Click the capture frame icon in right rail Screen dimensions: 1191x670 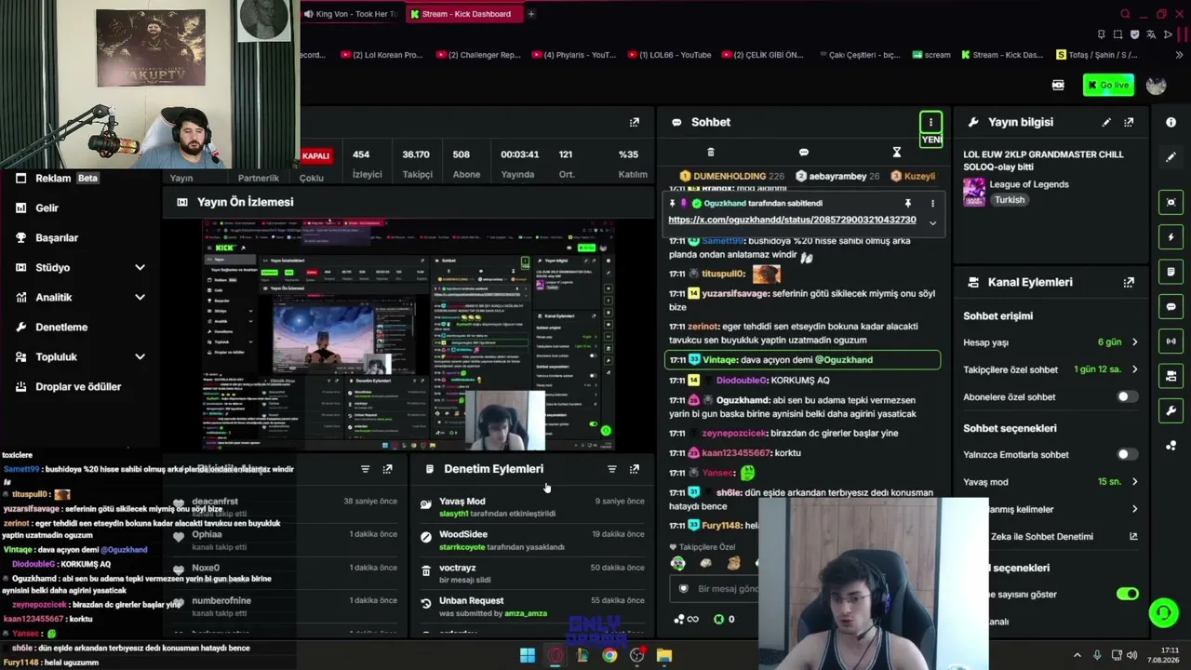click(x=1171, y=202)
